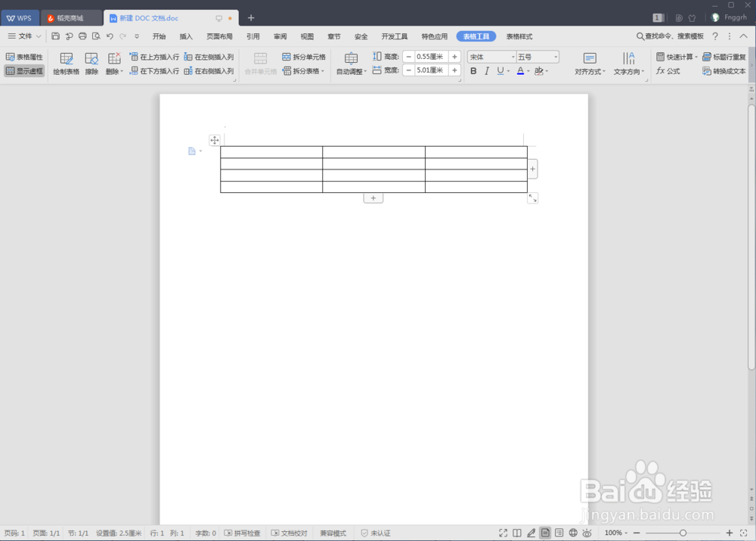Viewport: 756px width, 541px height.
Task: Increase row 高度 with plus button
Action: [x=454, y=57]
